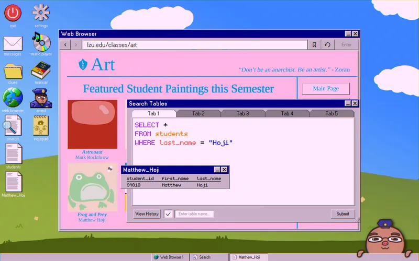Click the Matthew Hoji artist name under painting
Screen dimensions: 419x261
[x=92, y=220]
